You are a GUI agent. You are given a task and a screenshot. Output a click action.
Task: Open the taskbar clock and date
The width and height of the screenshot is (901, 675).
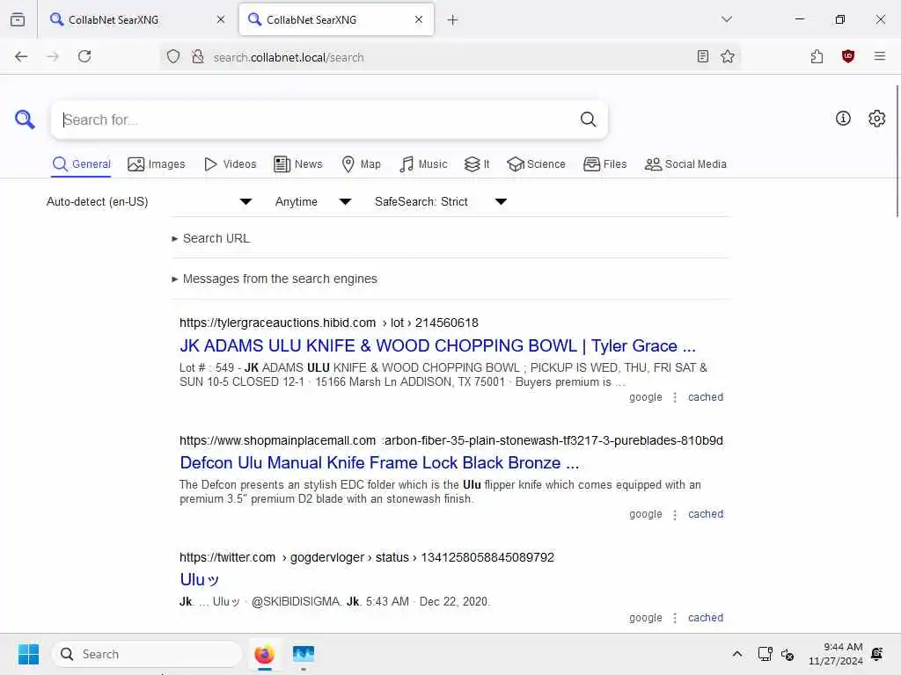[836, 654]
